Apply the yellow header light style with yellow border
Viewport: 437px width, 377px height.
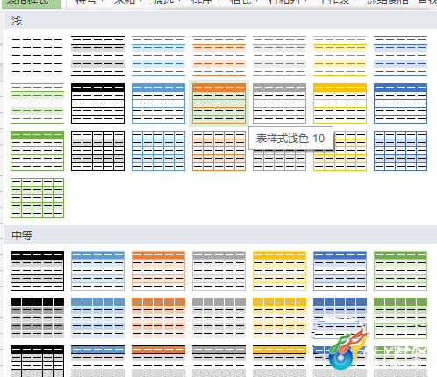[340, 103]
